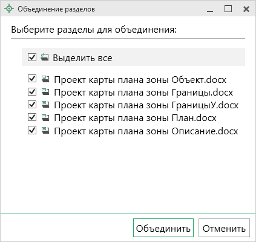This screenshot has height=242, width=256.
Task: Select the text Проект карты плана зоны ГраницыУ.docx
Action: point(146,105)
